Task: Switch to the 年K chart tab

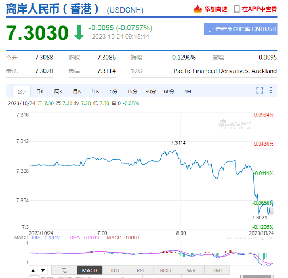Action: pos(95,91)
